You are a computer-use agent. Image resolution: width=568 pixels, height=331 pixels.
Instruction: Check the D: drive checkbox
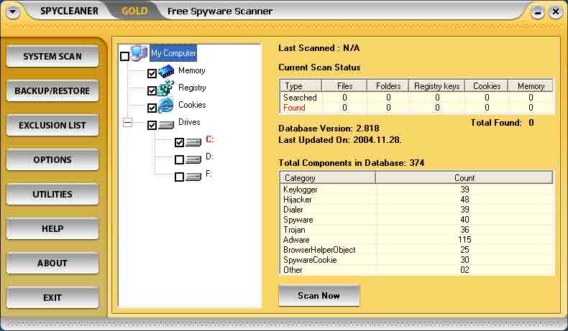click(179, 159)
